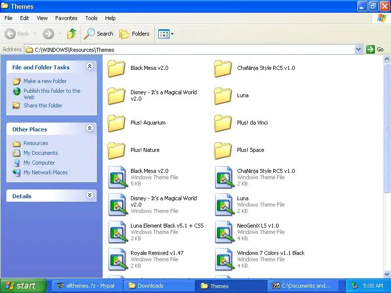Viewport: 391px width, 293px height.
Task: Click the scrollbar down arrow
Action: tap(387, 274)
